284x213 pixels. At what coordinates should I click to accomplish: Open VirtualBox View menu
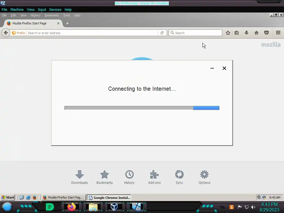tap(31, 10)
